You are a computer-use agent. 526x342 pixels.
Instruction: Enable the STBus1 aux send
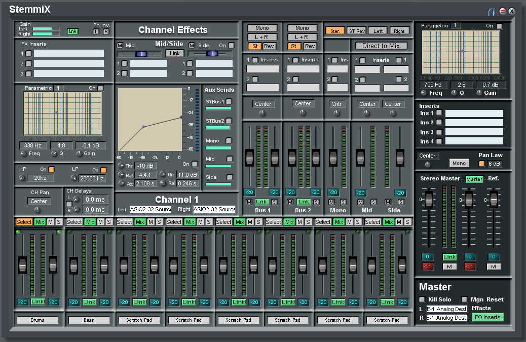point(229,102)
